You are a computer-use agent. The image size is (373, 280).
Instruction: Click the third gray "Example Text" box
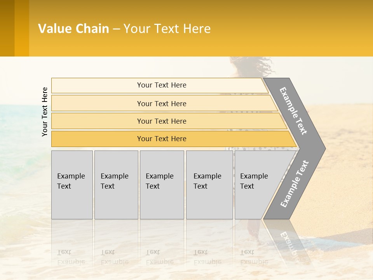click(162, 184)
